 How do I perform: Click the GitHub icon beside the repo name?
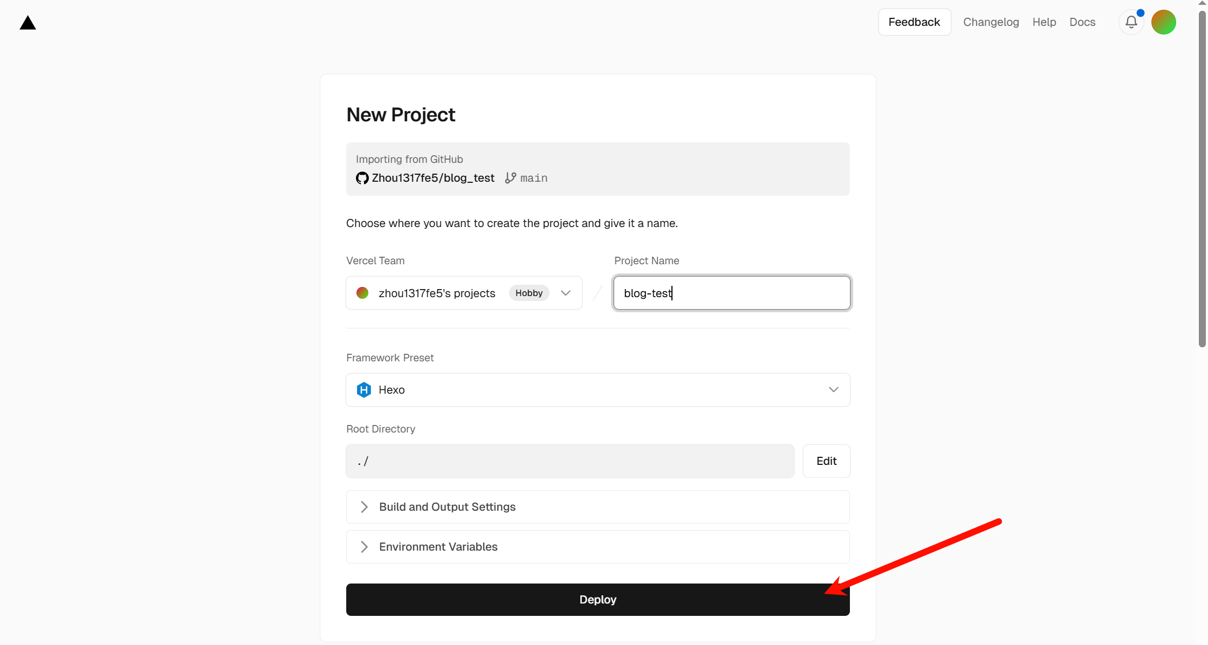[362, 178]
